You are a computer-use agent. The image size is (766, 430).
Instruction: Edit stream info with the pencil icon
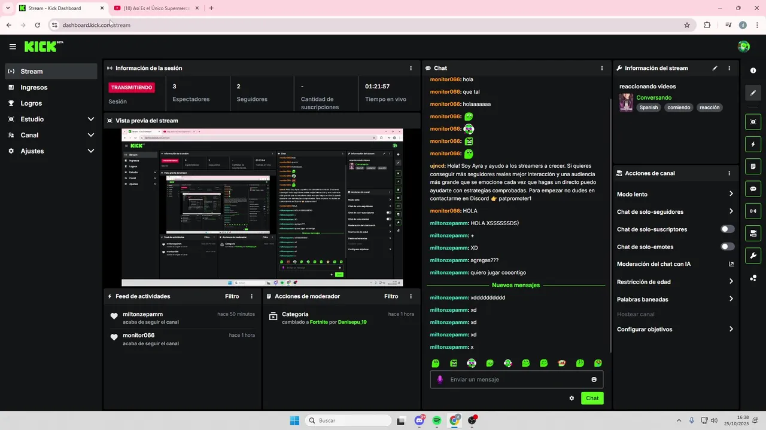(715, 68)
